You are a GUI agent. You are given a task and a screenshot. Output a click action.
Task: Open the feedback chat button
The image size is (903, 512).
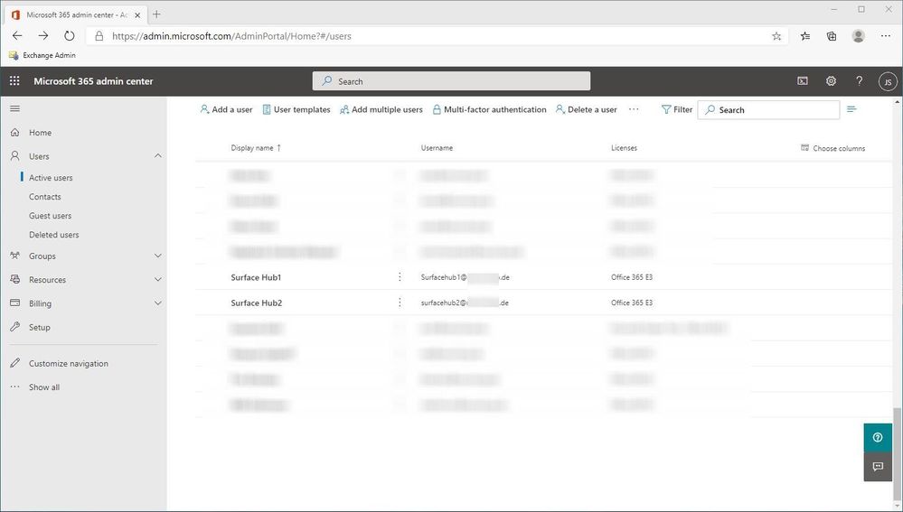click(878, 467)
